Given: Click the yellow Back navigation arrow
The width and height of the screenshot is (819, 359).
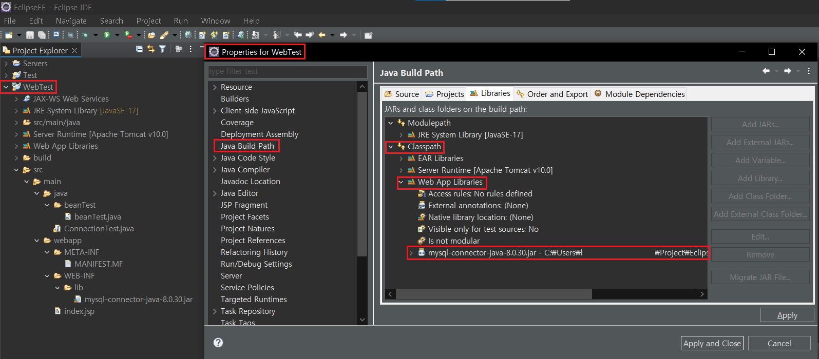Looking at the screenshot, I should click(322, 35).
